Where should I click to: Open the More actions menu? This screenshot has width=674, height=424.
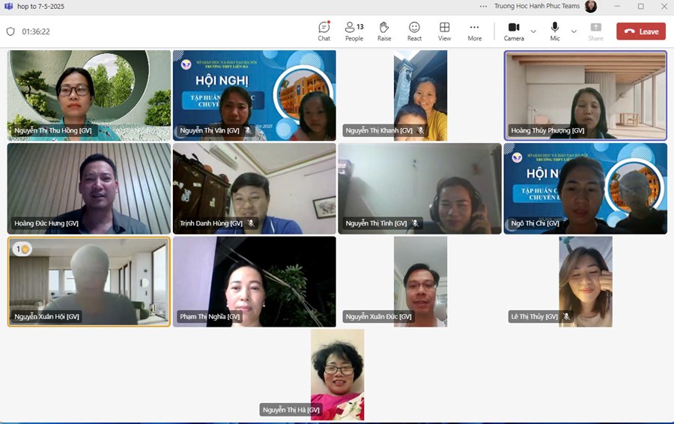tap(474, 31)
